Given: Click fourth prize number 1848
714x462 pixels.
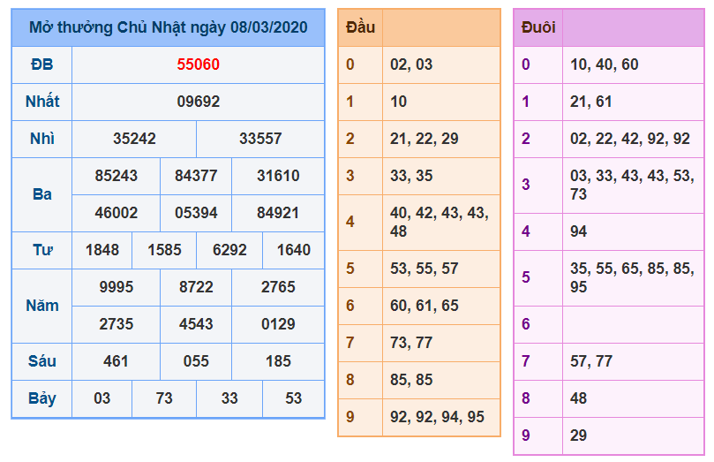Looking at the screenshot, I should (x=102, y=250).
